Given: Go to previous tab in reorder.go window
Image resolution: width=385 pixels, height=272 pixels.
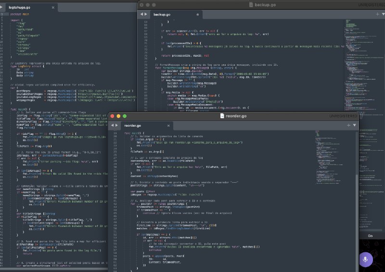Looking at the screenshot, I should click(112, 125).
